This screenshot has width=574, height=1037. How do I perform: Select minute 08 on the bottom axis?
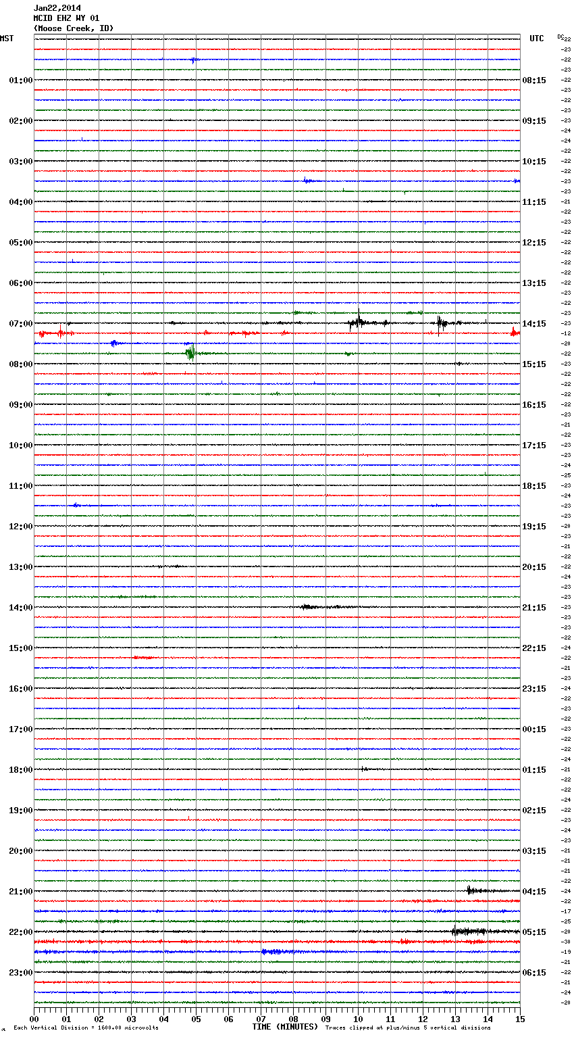click(293, 1019)
